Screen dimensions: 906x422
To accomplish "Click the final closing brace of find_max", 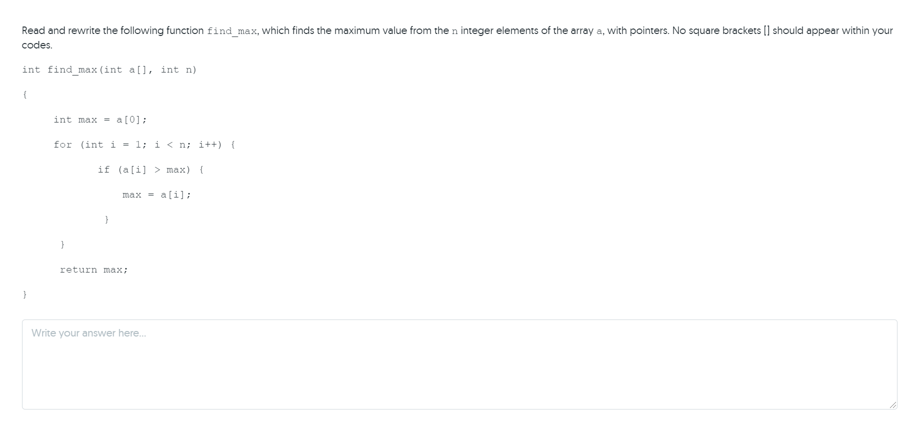I will click(x=25, y=294).
